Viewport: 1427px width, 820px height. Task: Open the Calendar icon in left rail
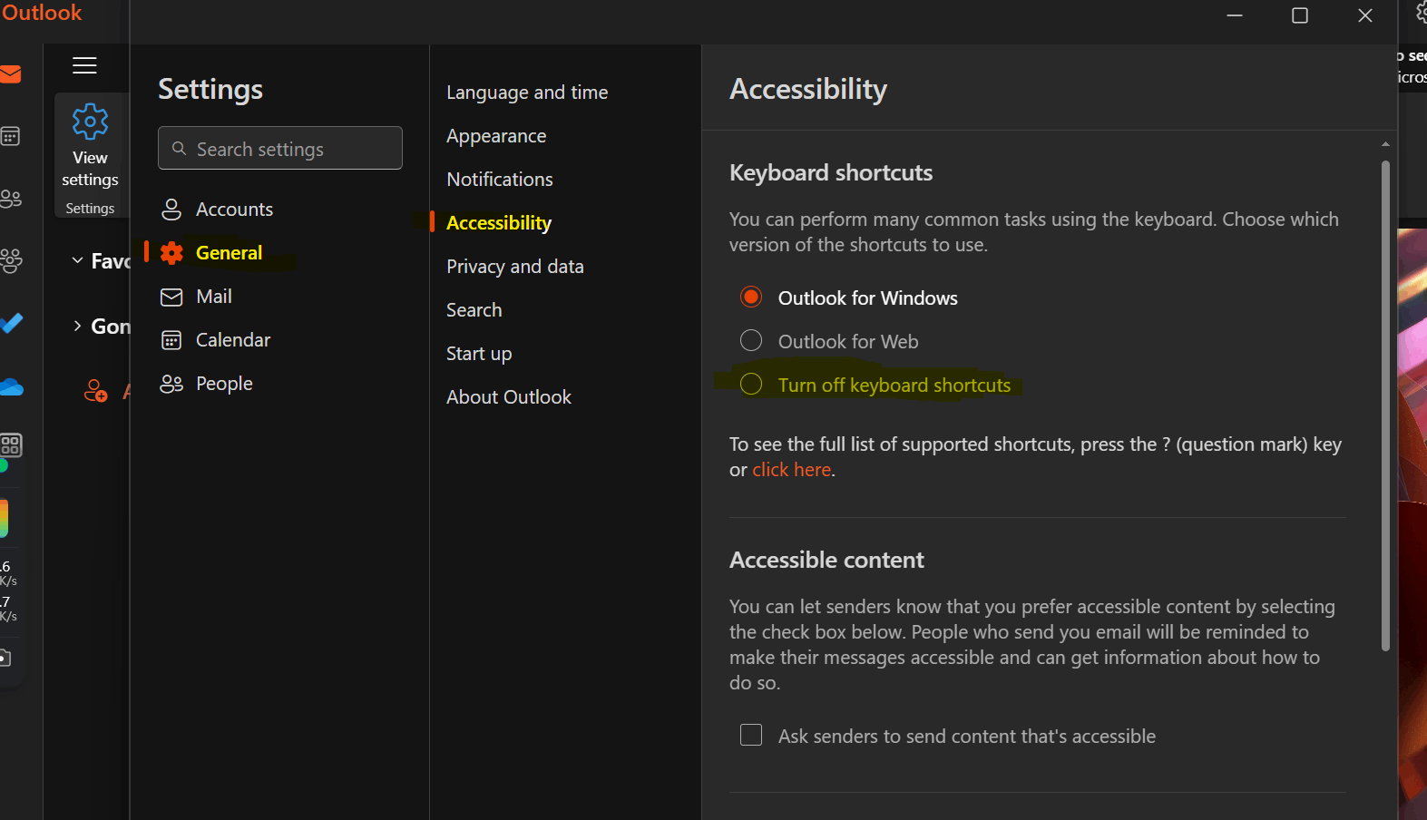(10, 137)
